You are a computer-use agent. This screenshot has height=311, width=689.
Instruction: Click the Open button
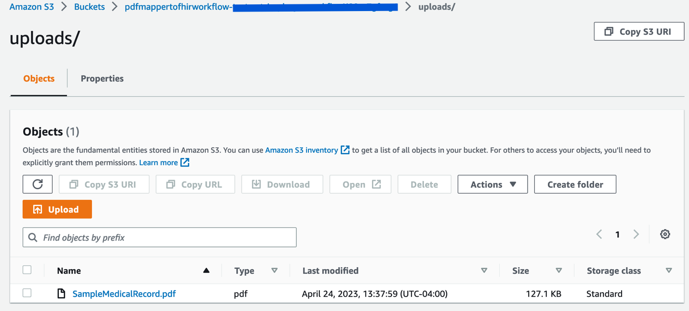(360, 184)
